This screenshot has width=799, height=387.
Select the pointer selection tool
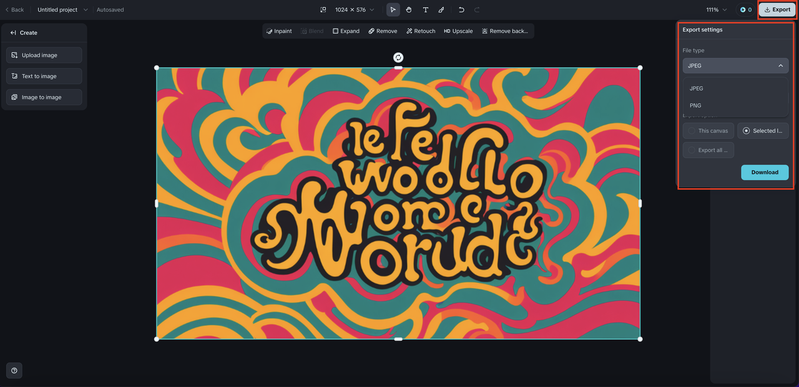pyautogui.click(x=393, y=10)
